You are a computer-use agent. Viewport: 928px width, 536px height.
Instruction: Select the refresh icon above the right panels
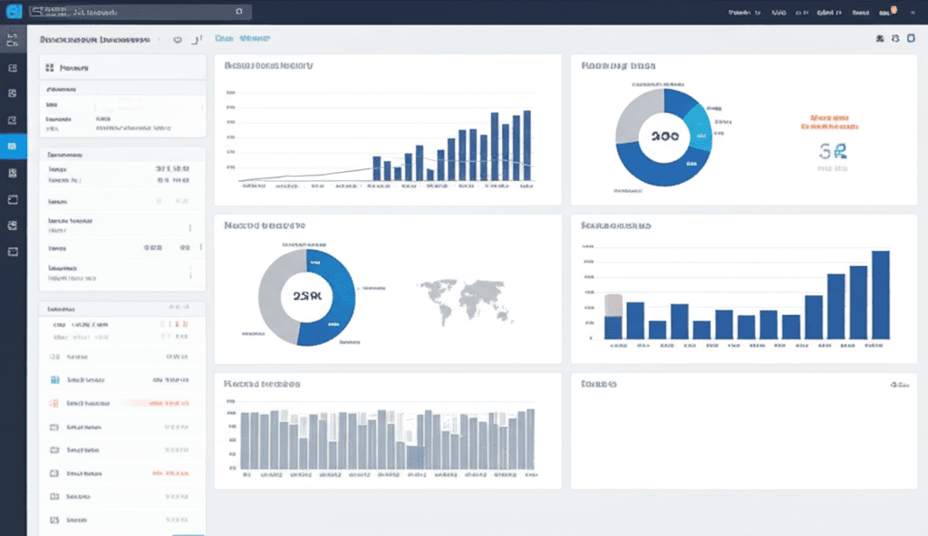tap(895, 39)
